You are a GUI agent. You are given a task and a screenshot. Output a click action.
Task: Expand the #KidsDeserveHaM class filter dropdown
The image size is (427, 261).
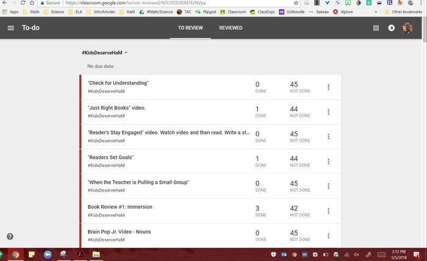coord(126,53)
